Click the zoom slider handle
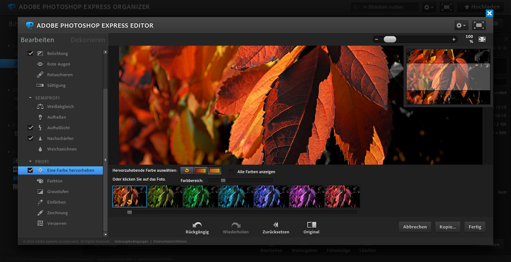 pyautogui.click(x=390, y=39)
